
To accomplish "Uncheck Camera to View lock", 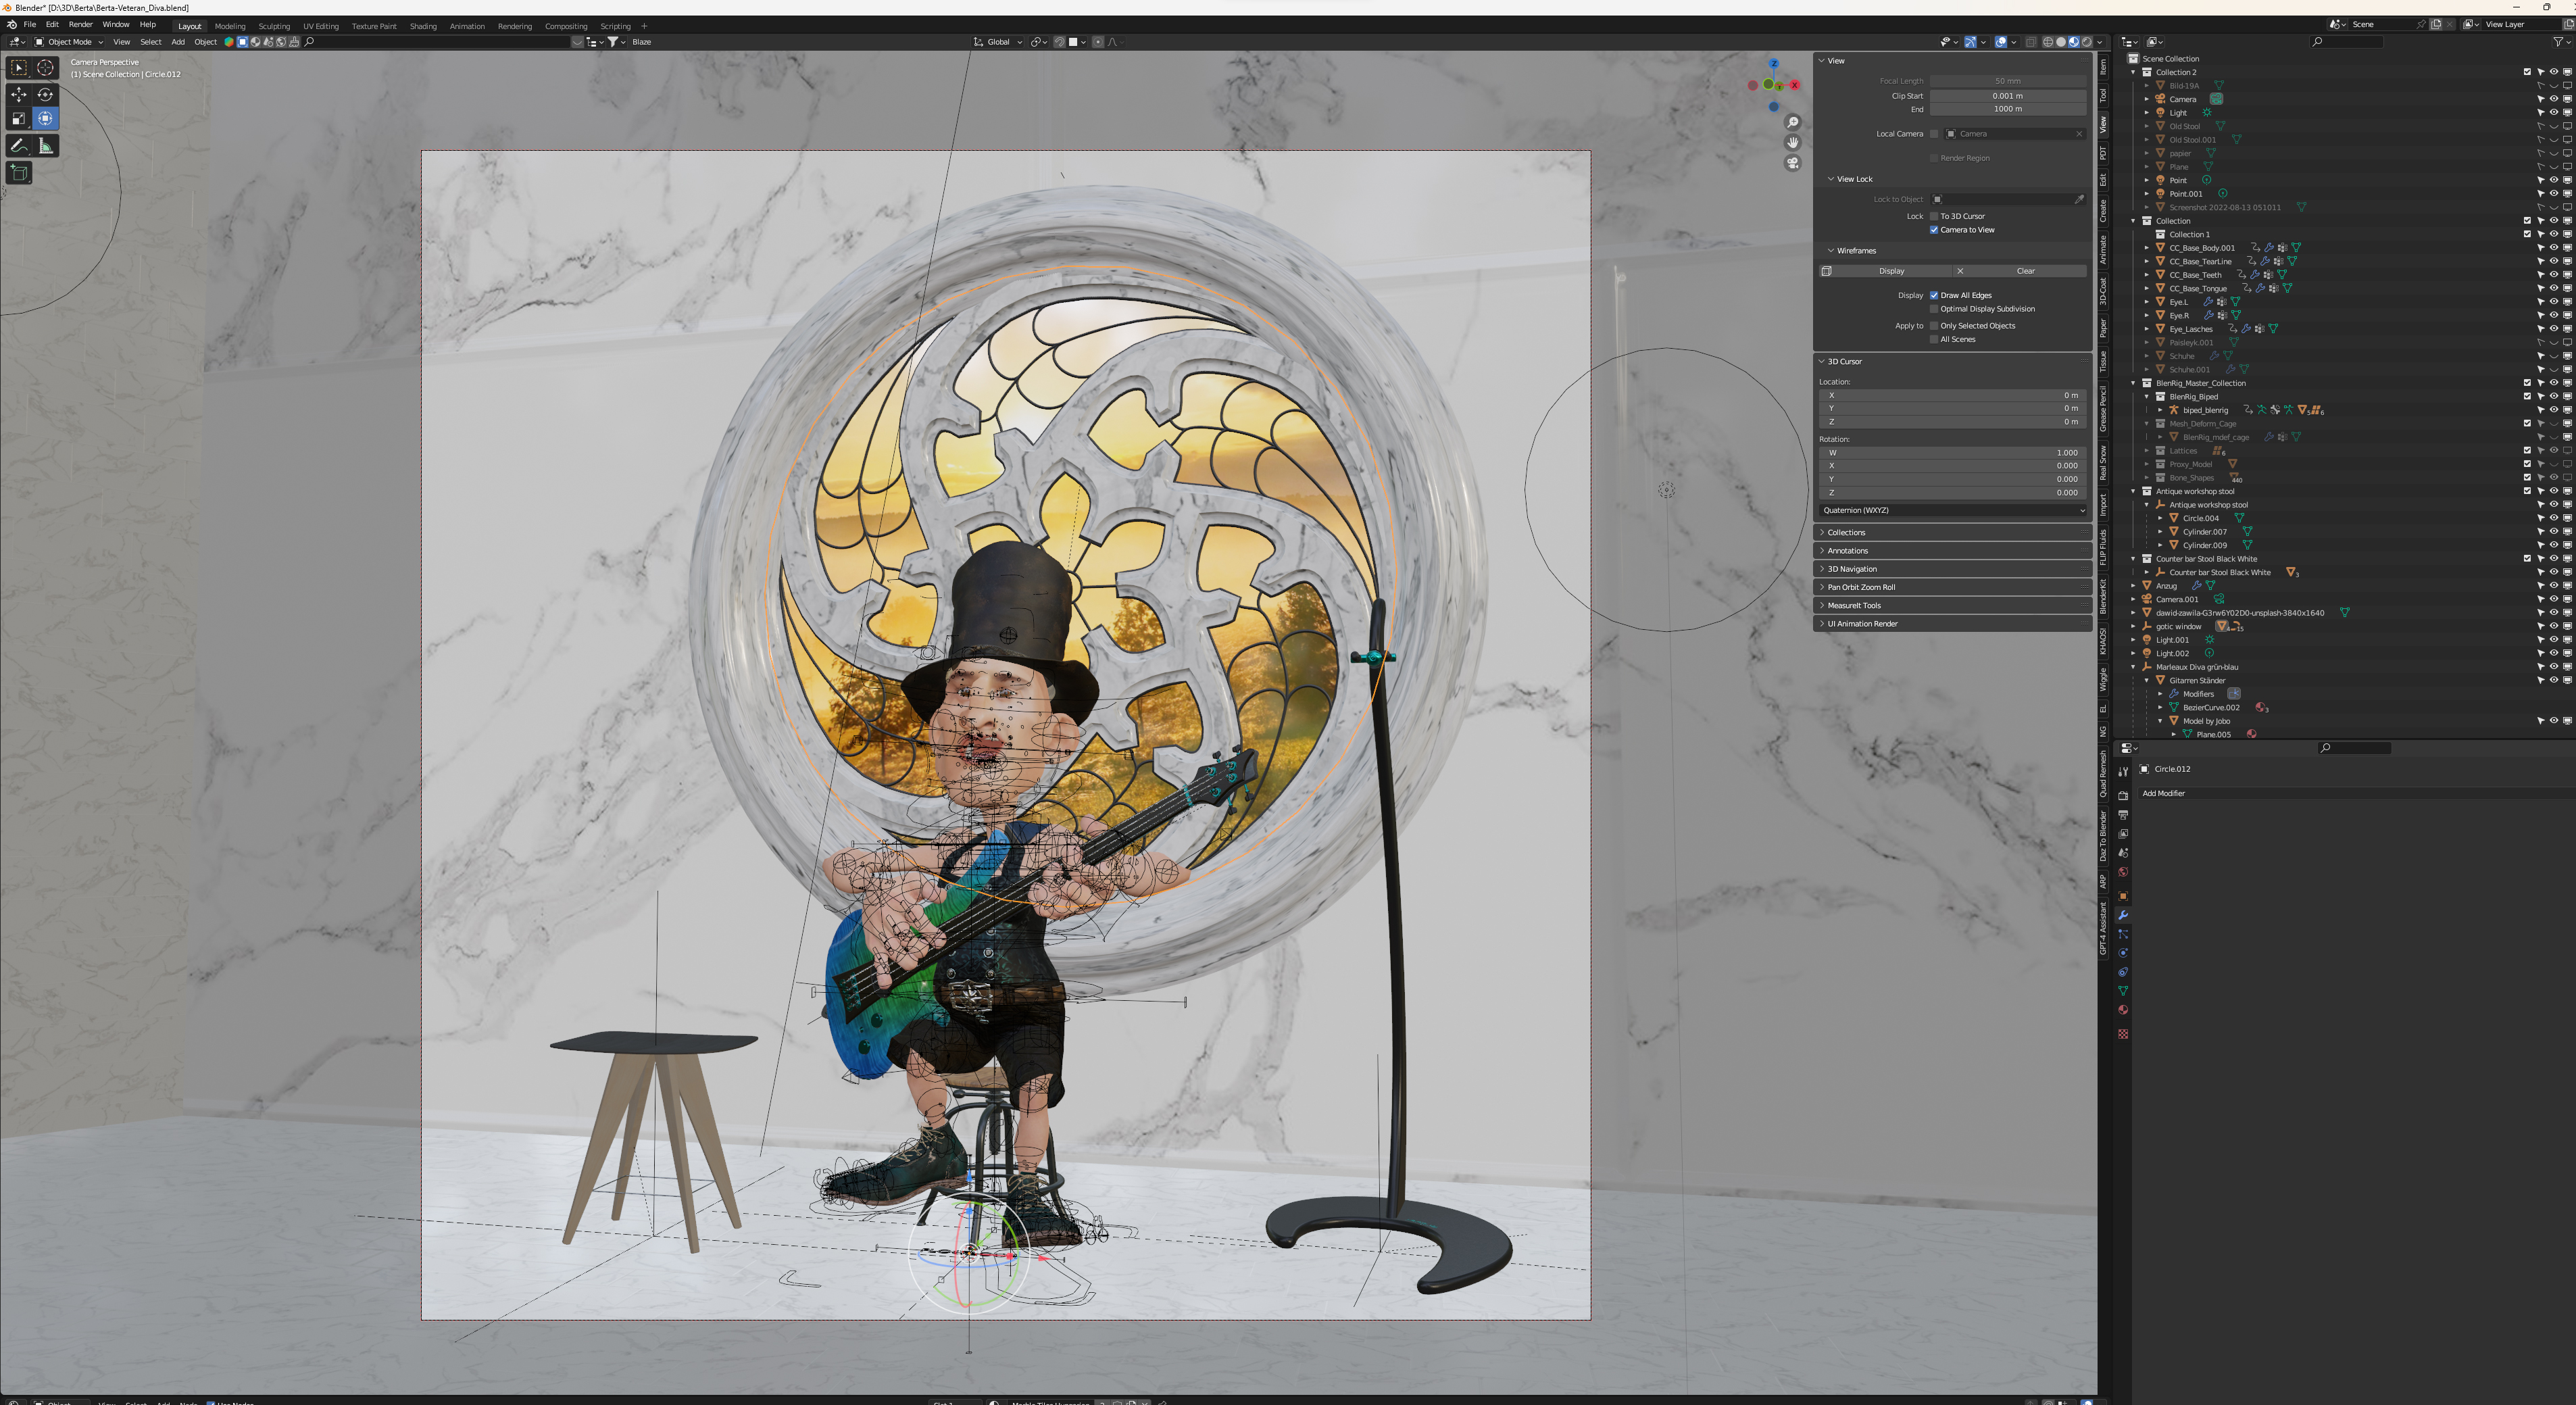I will 1934,230.
